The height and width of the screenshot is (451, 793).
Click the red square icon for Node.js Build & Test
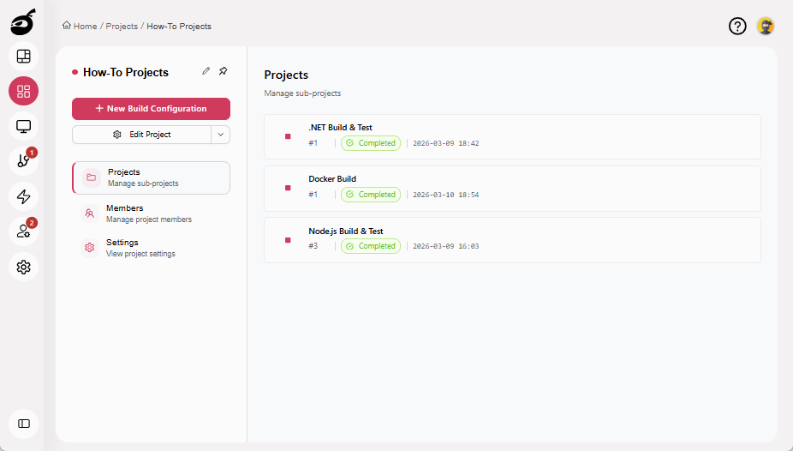pos(288,240)
